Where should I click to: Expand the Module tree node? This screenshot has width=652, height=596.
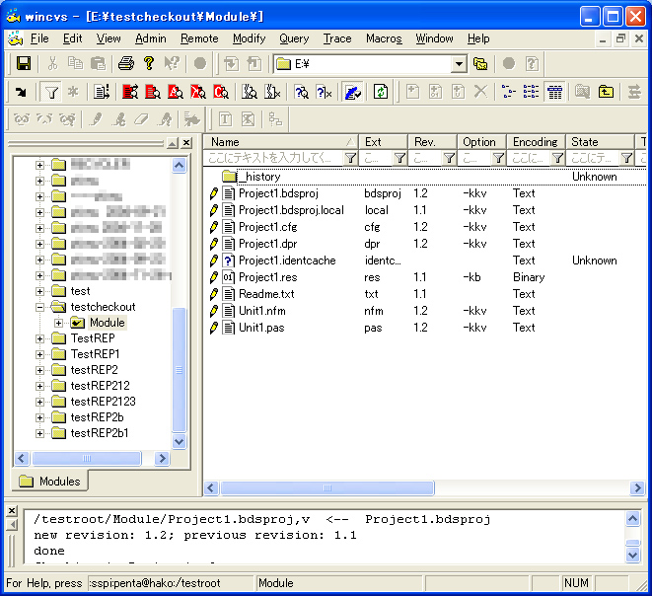[58, 324]
